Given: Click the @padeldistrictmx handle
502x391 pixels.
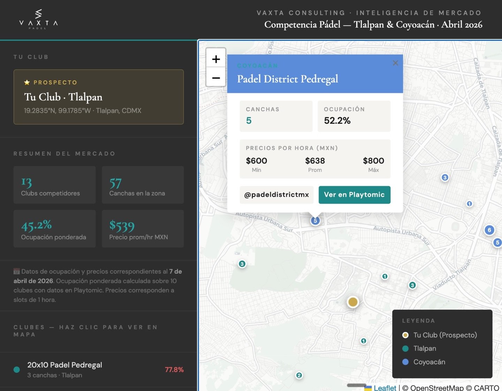Looking at the screenshot, I should (x=276, y=195).
